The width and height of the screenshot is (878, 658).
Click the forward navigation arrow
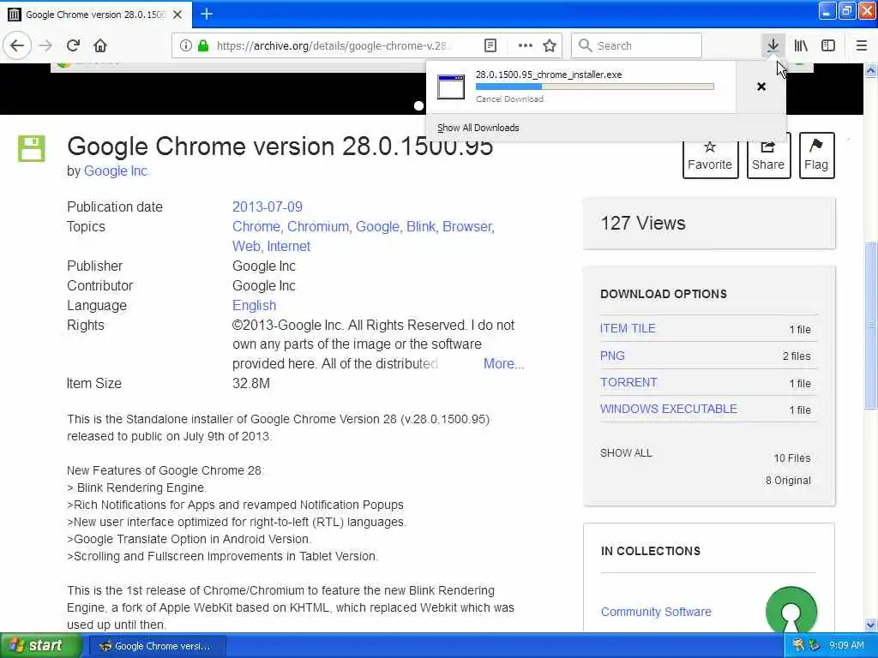tap(46, 45)
